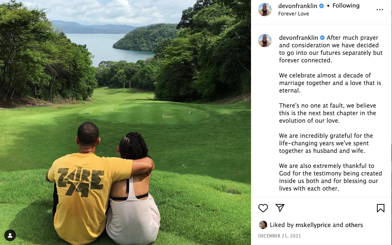Click mskellyprice small avatar near likes

pos(263,225)
